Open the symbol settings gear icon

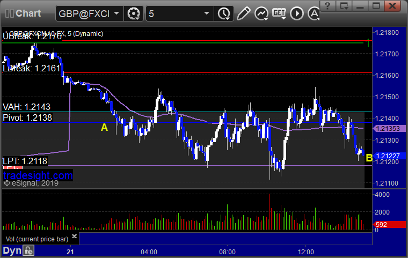coord(134,13)
